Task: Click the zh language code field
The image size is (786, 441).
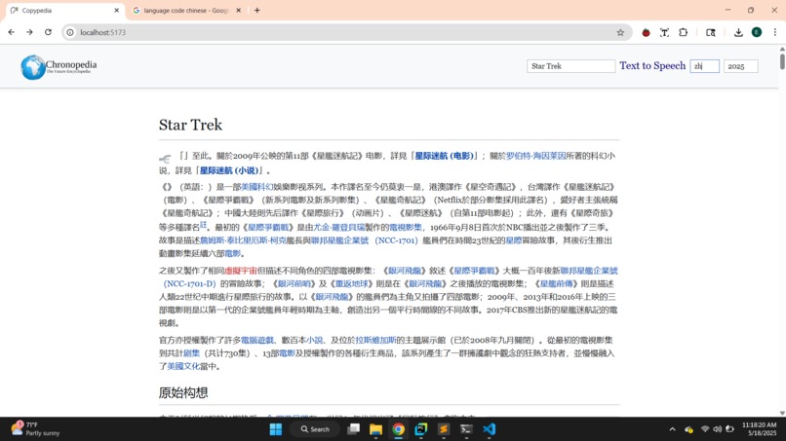Action: coord(704,66)
